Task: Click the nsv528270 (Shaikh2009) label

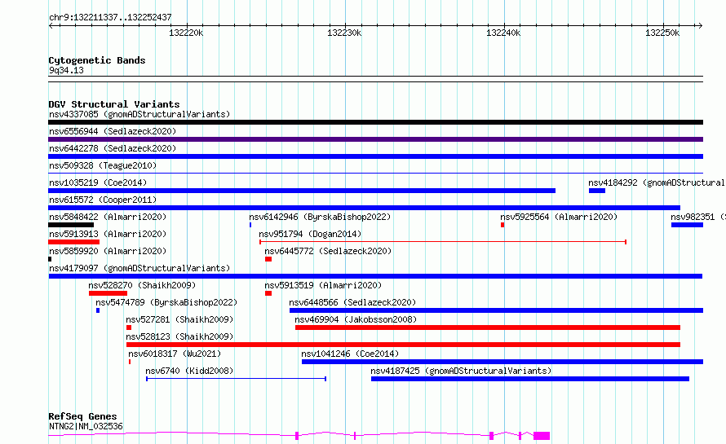Action: click(142, 285)
